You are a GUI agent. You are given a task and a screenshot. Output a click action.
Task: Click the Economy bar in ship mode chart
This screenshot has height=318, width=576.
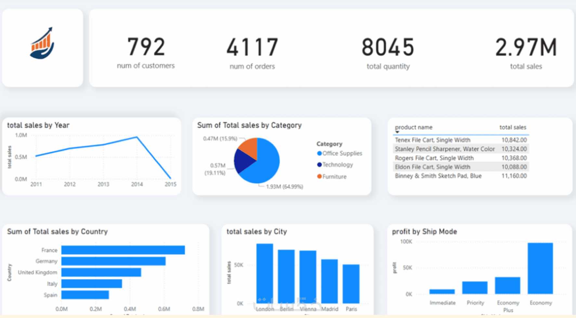[x=540, y=268]
